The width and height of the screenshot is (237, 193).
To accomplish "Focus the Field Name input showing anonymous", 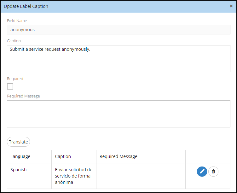I will pyautogui.click(x=118, y=30).
